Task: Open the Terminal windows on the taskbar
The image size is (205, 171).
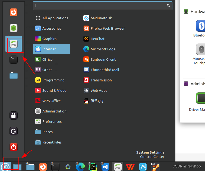Action: click(x=55, y=167)
